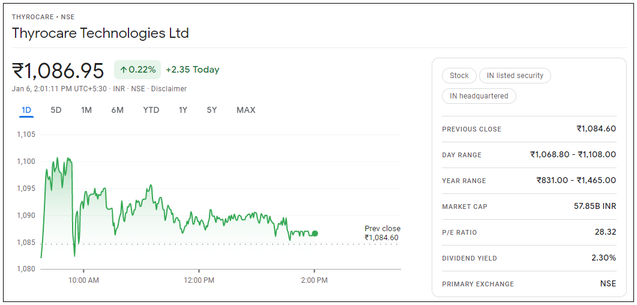Click the green 0.22% change badge
This screenshot has height=305, width=637.
tap(137, 70)
